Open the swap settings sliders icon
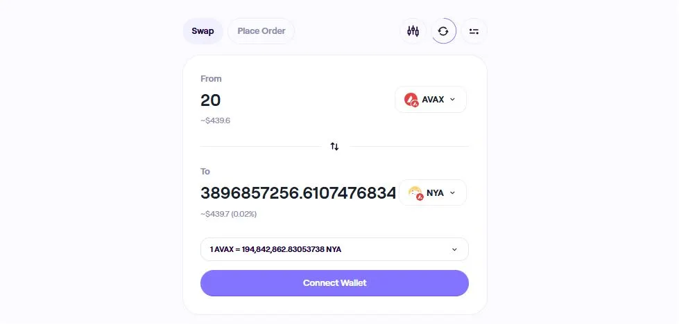Image resolution: width=679 pixels, height=324 pixels. pyautogui.click(x=474, y=31)
